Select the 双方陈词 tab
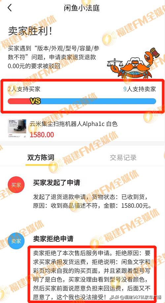 [x=41, y=157]
